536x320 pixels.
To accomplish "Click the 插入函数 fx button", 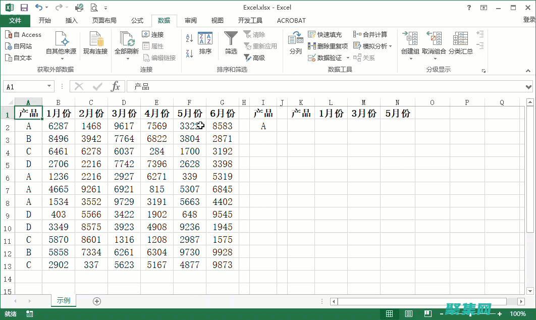I will click(116, 86).
